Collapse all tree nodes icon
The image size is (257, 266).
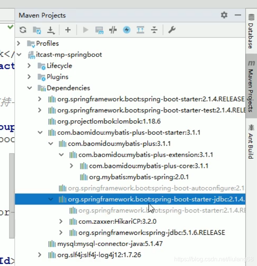(x=154, y=30)
